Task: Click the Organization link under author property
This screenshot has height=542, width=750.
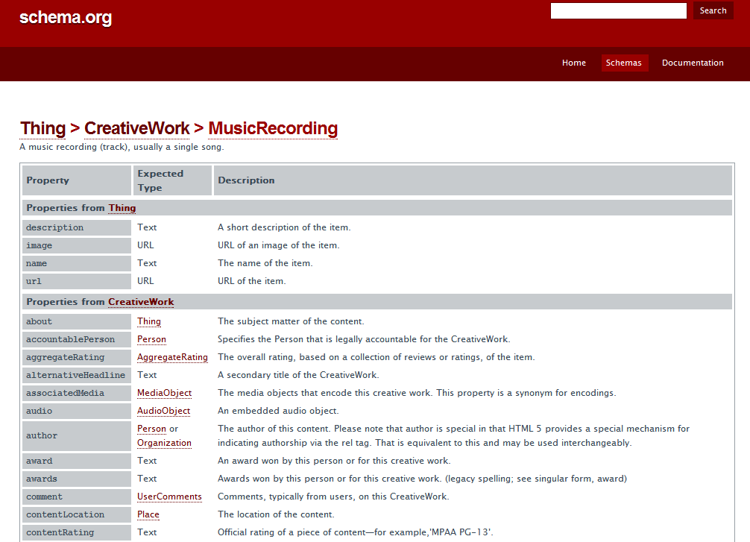Action: point(164,442)
